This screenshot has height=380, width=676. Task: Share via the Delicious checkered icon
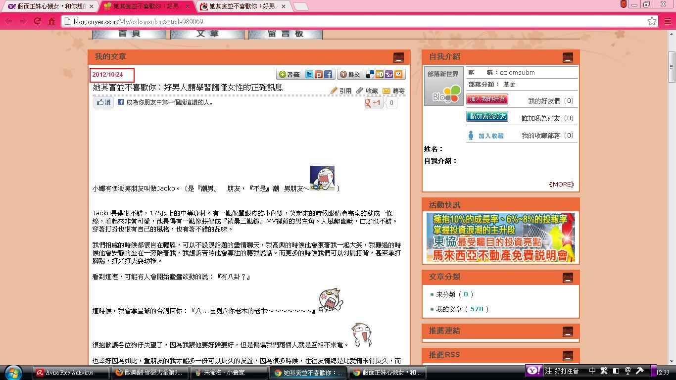(370, 74)
